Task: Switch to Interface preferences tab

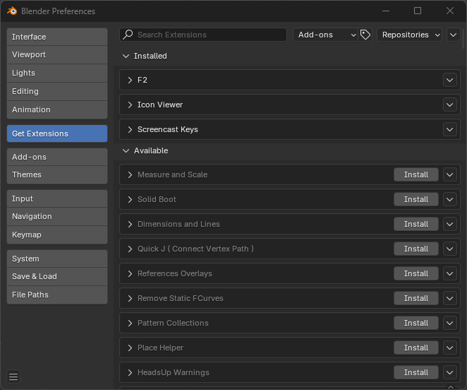Action: click(x=57, y=37)
